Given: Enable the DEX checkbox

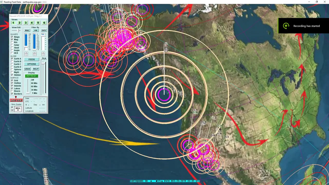Looking at the screenshot, I should coord(12,53).
